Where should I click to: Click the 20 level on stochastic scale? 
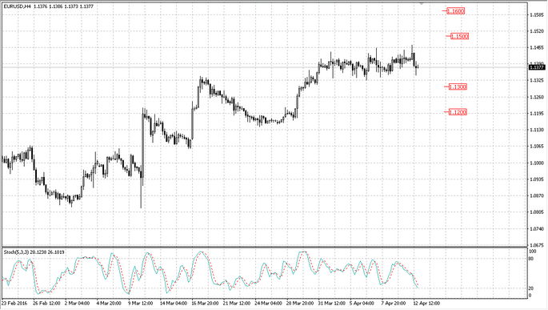pyautogui.click(x=531, y=288)
